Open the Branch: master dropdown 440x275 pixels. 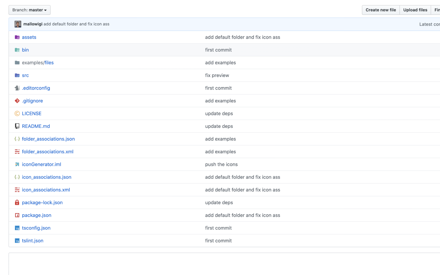(30, 10)
